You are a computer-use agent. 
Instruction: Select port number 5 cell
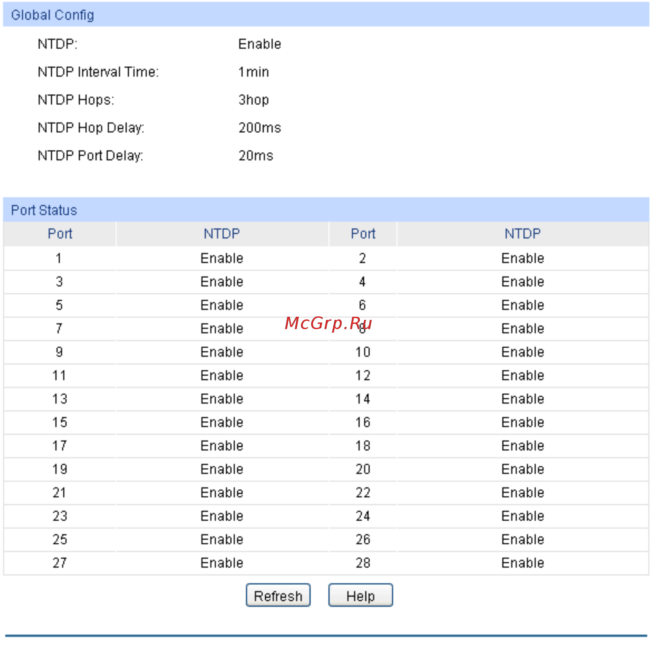[x=60, y=305]
